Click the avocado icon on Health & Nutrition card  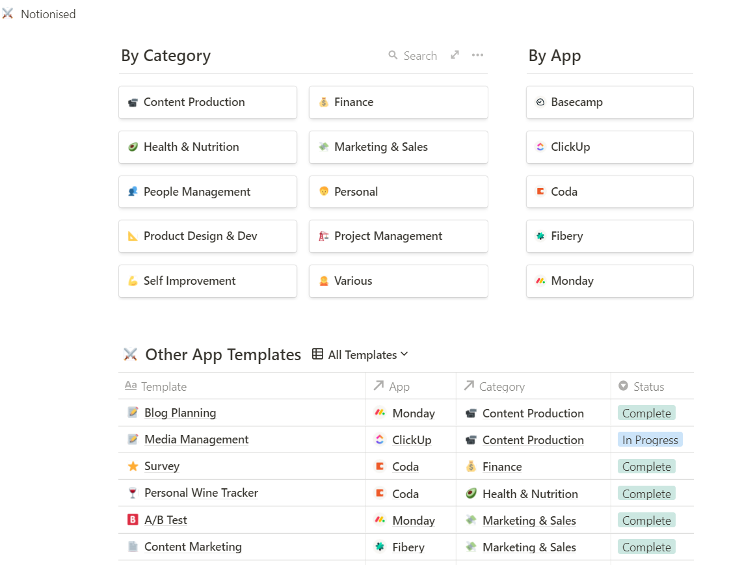pyautogui.click(x=133, y=147)
